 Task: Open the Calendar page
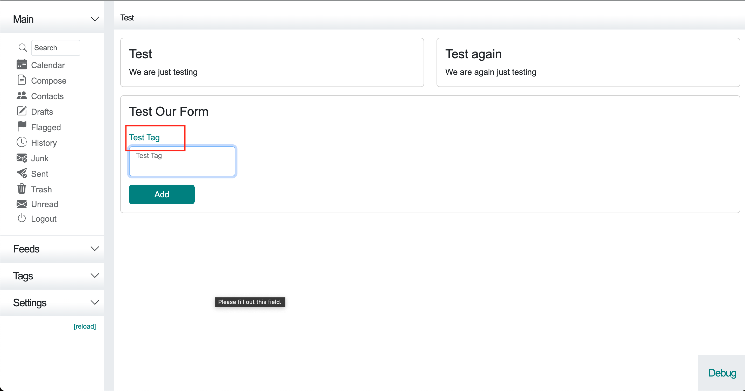48,65
